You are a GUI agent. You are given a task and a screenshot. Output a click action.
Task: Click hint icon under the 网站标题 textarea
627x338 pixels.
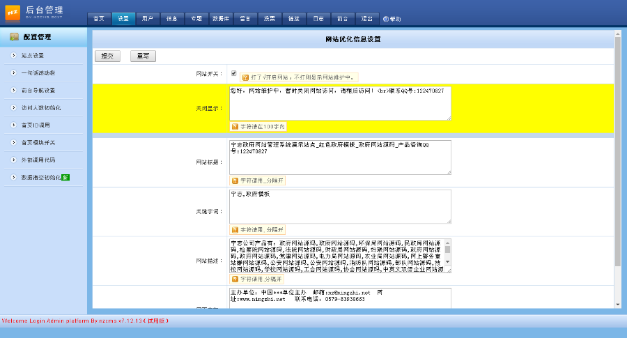click(235, 180)
